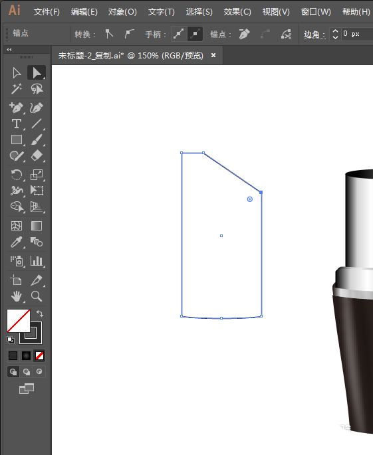Select the Shaper tool
Image resolution: width=373 pixels, height=455 pixels.
17,156
